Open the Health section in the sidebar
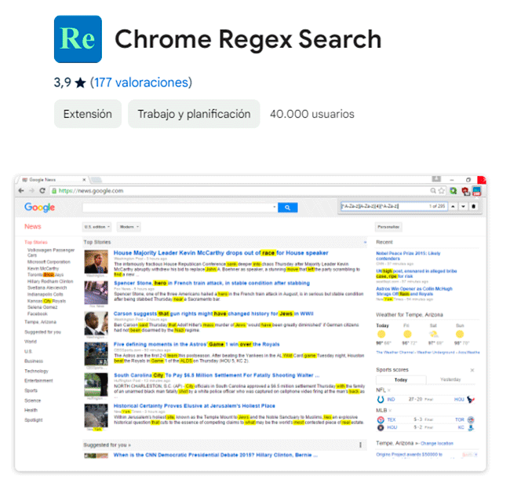Viewport: 510px width, 487px height. [x=31, y=410]
